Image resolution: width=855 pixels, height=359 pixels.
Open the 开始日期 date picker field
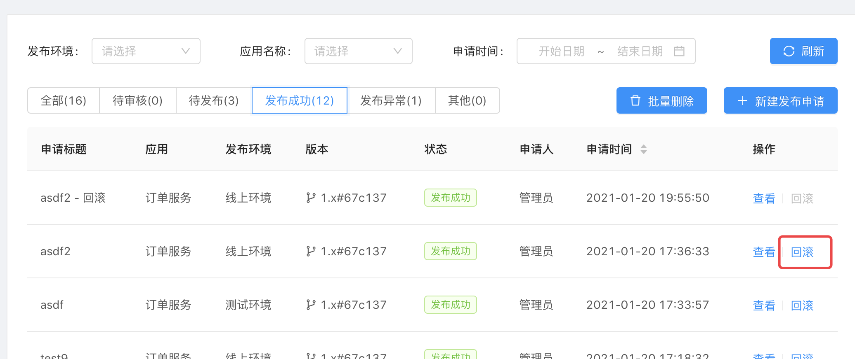coord(561,51)
